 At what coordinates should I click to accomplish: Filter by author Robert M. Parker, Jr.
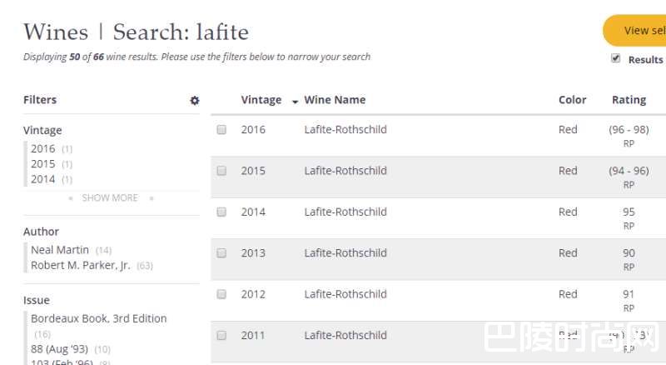click(x=81, y=266)
